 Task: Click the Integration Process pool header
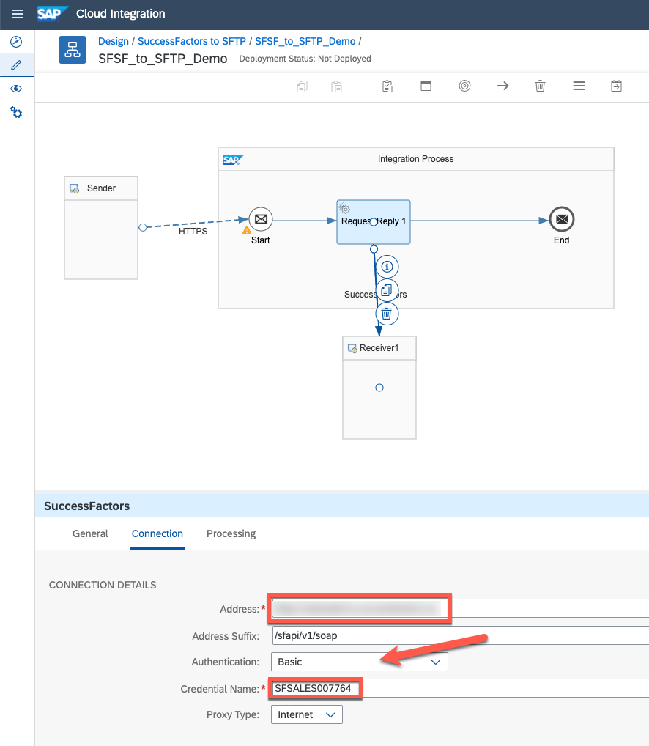point(416,159)
